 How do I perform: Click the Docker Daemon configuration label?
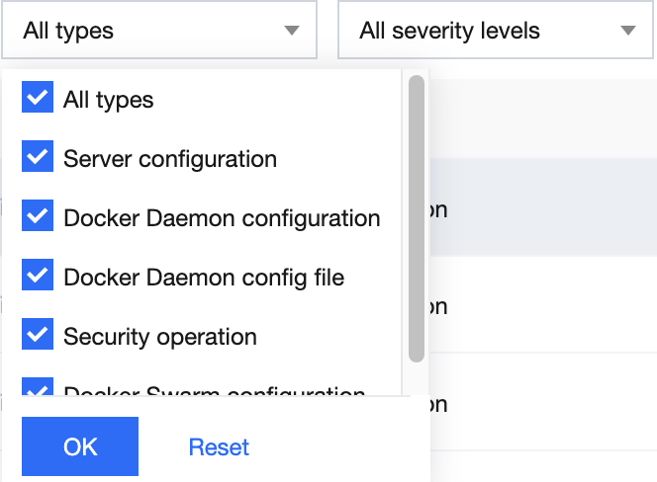pyautogui.click(x=222, y=217)
